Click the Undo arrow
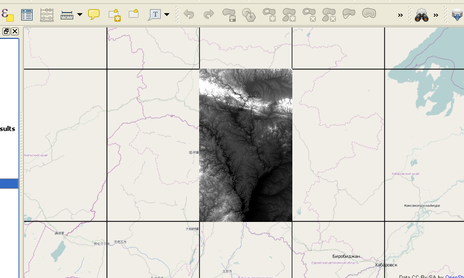 coord(189,14)
